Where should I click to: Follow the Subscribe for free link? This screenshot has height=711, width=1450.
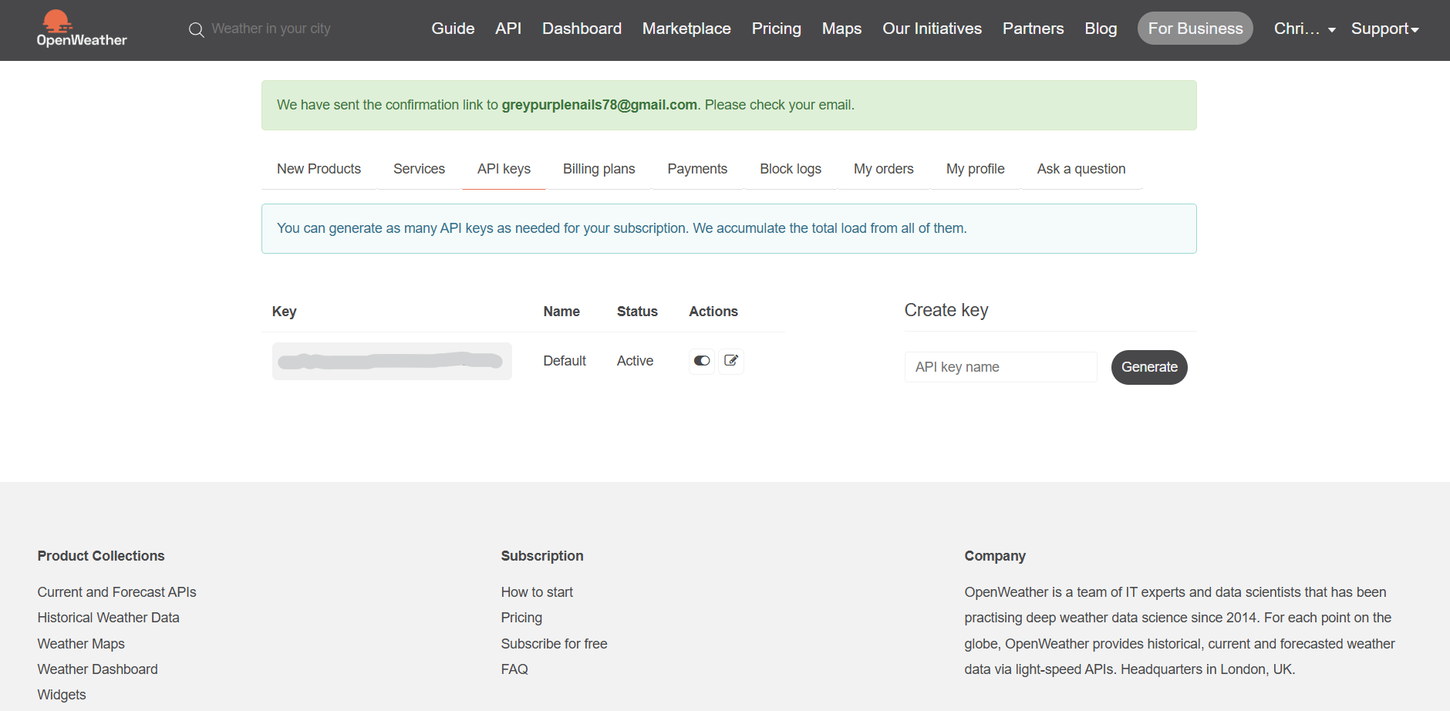click(554, 644)
